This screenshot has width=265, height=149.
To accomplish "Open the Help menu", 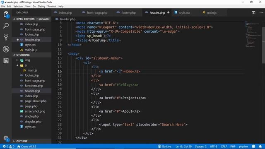I will 61,7.
